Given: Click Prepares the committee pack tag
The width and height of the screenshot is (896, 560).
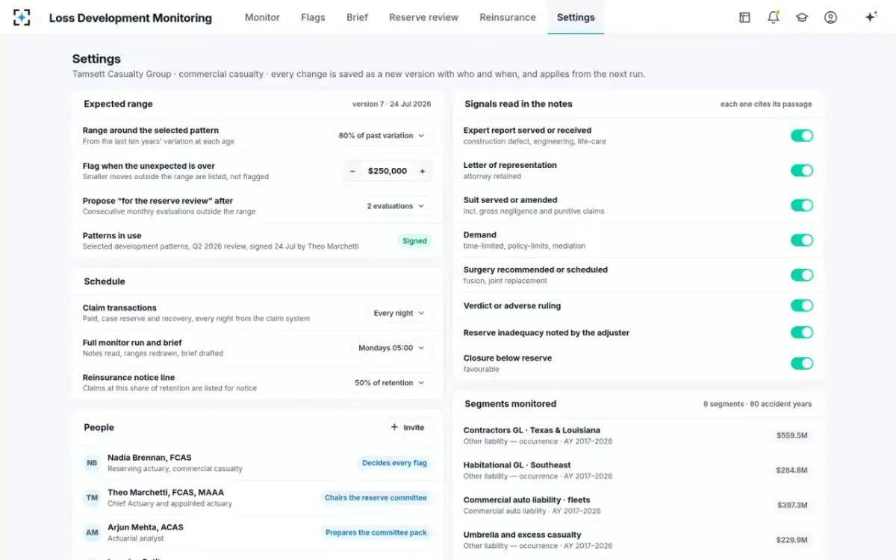Looking at the screenshot, I should tap(376, 532).
